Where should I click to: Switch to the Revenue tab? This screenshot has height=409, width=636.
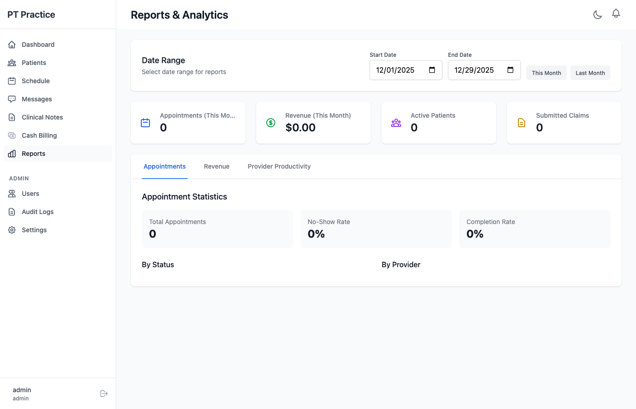217,166
